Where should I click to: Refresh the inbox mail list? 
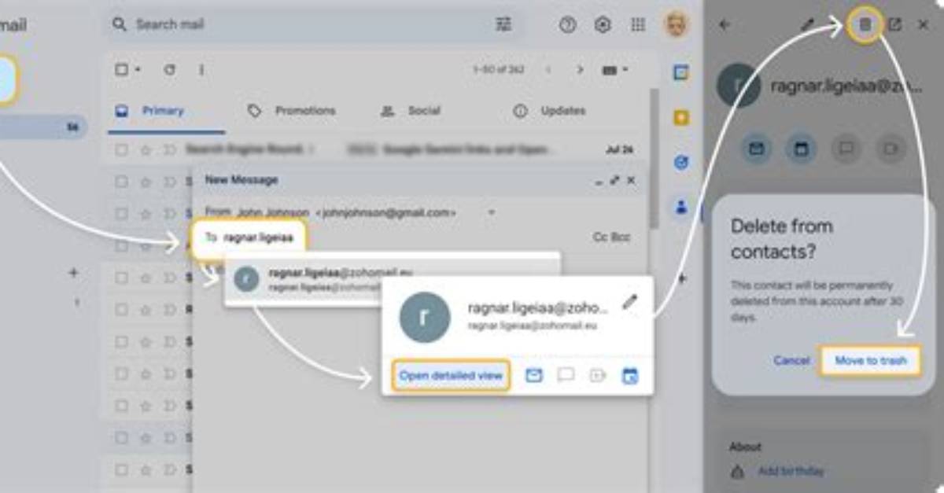click(x=169, y=70)
